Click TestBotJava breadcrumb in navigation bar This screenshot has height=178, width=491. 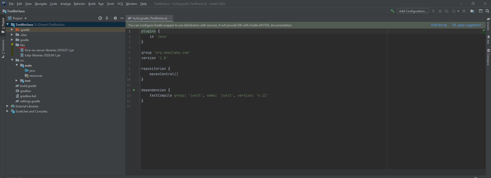(x=16, y=11)
